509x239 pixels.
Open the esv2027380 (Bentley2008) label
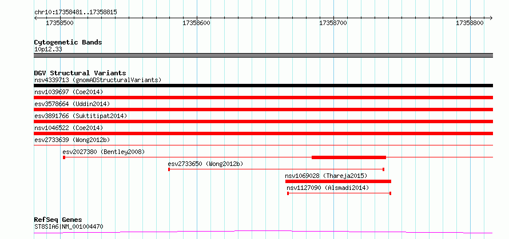104,152
